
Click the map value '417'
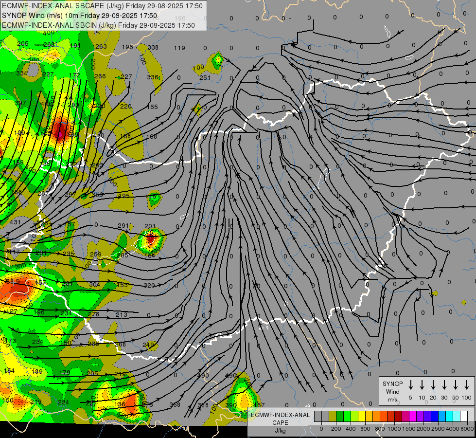point(14,252)
